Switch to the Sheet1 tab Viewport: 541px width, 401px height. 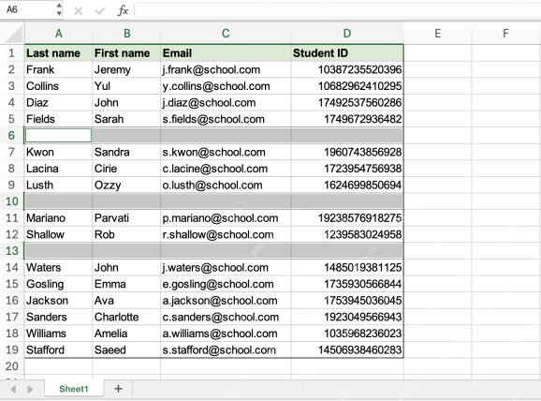point(74,389)
